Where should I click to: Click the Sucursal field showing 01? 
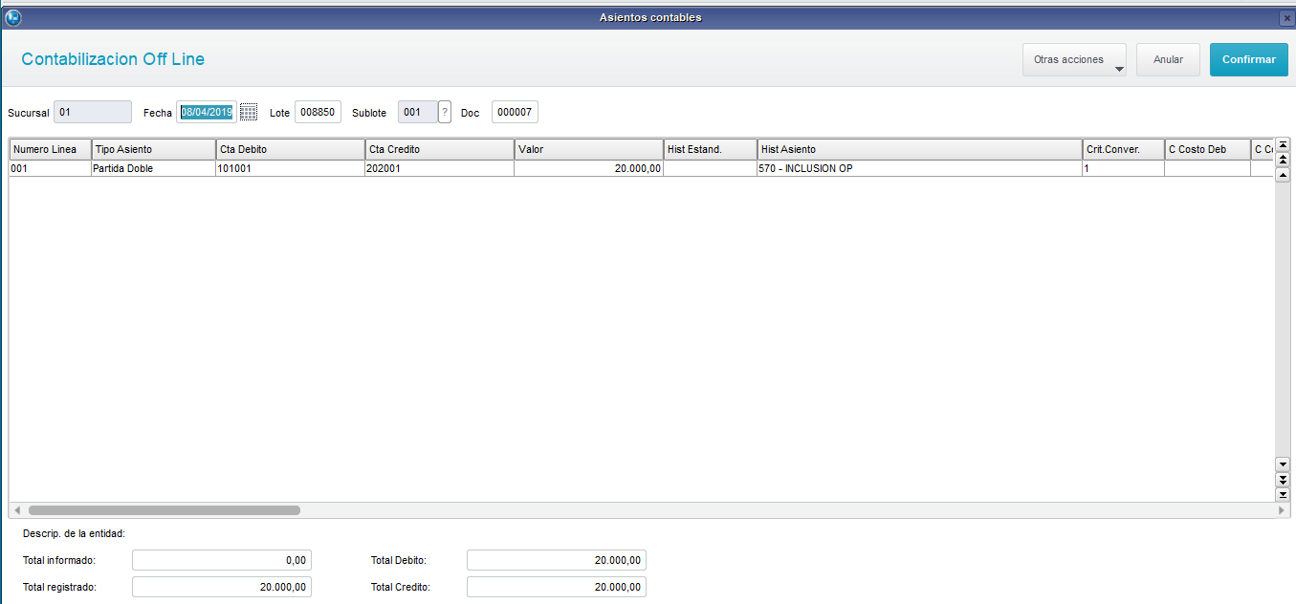tap(93, 112)
